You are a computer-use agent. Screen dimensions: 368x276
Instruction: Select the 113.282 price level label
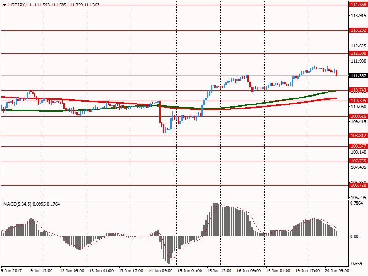tap(358, 30)
